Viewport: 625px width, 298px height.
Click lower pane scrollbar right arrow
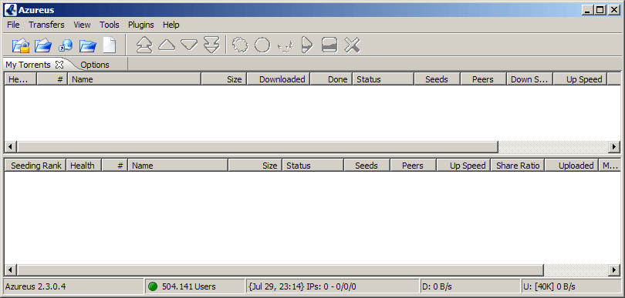615,270
